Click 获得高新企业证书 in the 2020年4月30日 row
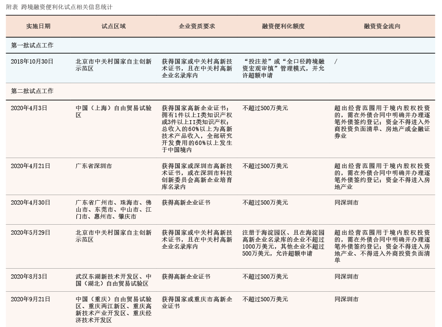The height and width of the screenshot is (327, 442). tap(186, 202)
